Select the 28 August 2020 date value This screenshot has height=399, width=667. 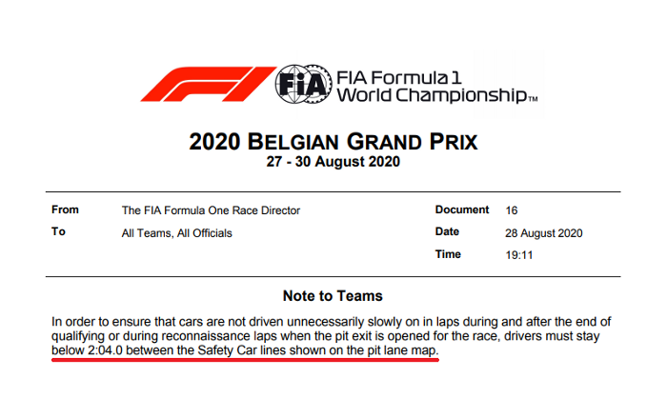click(x=543, y=233)
